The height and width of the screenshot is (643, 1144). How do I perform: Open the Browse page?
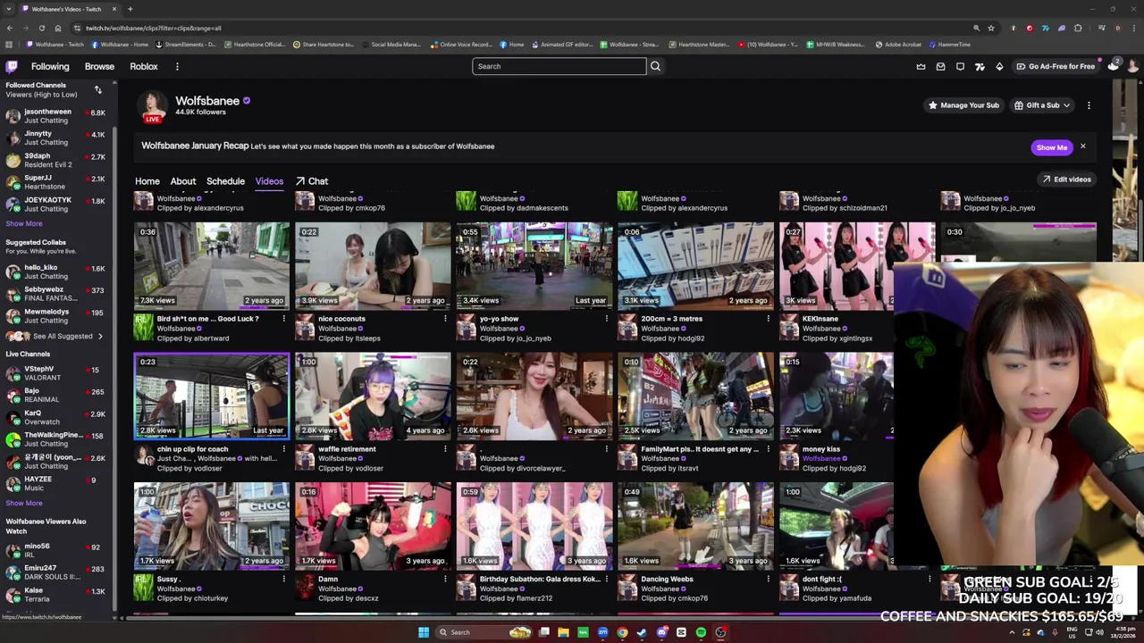pos(99,66)
